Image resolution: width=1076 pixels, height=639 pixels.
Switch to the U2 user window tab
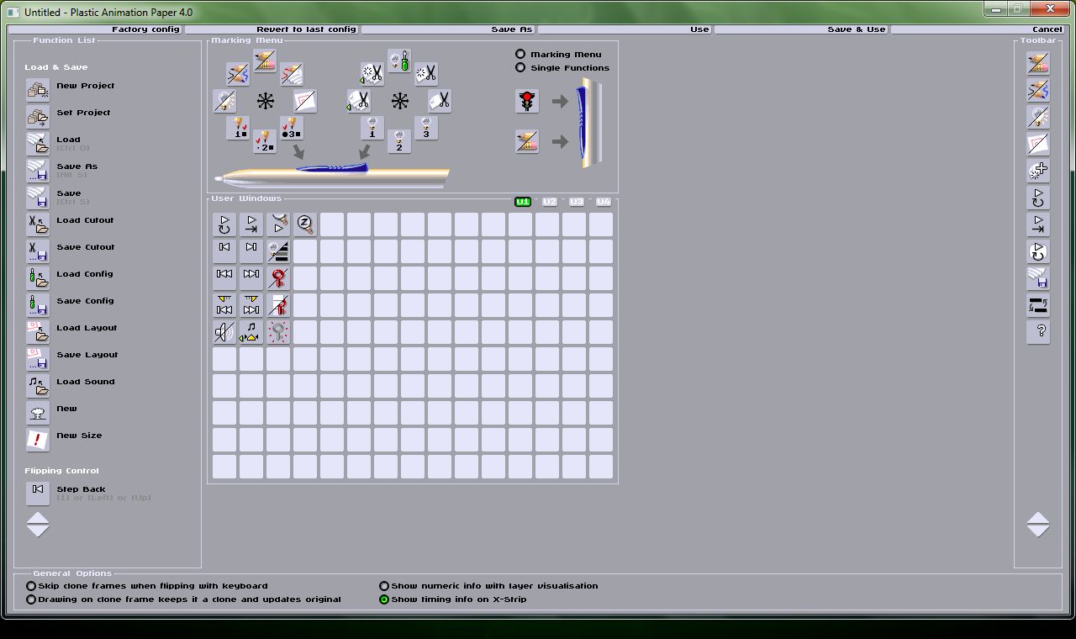coord(550,202)
